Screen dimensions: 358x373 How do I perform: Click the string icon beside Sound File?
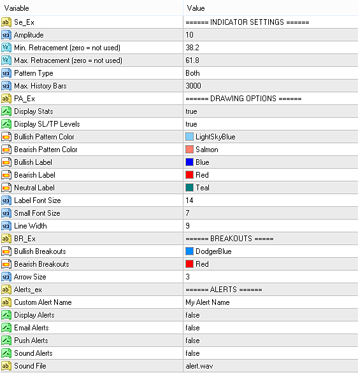point(6,366)
